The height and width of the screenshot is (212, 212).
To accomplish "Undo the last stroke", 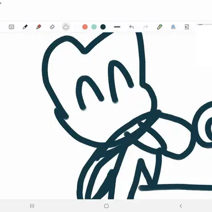I will (131, 27).
